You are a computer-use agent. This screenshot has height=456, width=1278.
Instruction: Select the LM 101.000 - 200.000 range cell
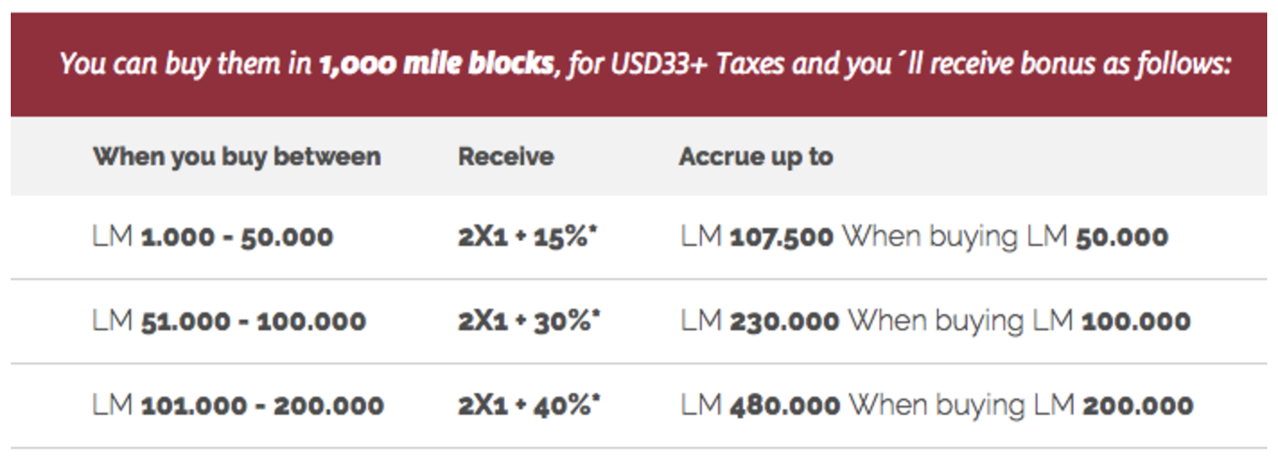(x=238, y=405)
